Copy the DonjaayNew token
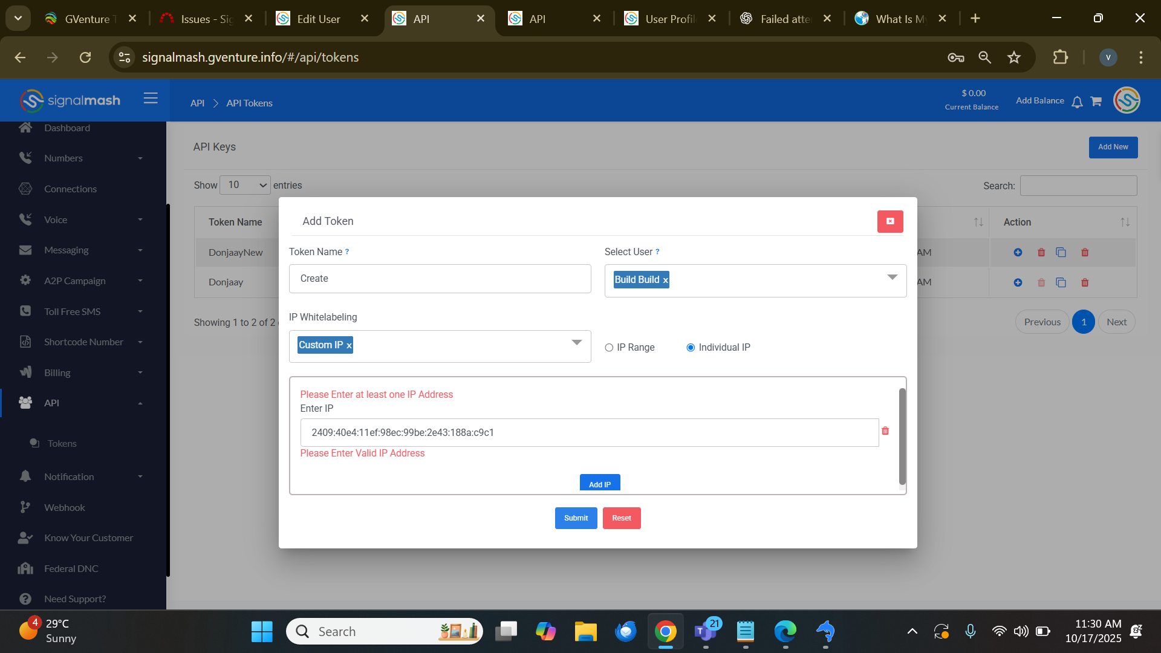This screenshot has height=653, width=1161. click(x=1061, y=253)
